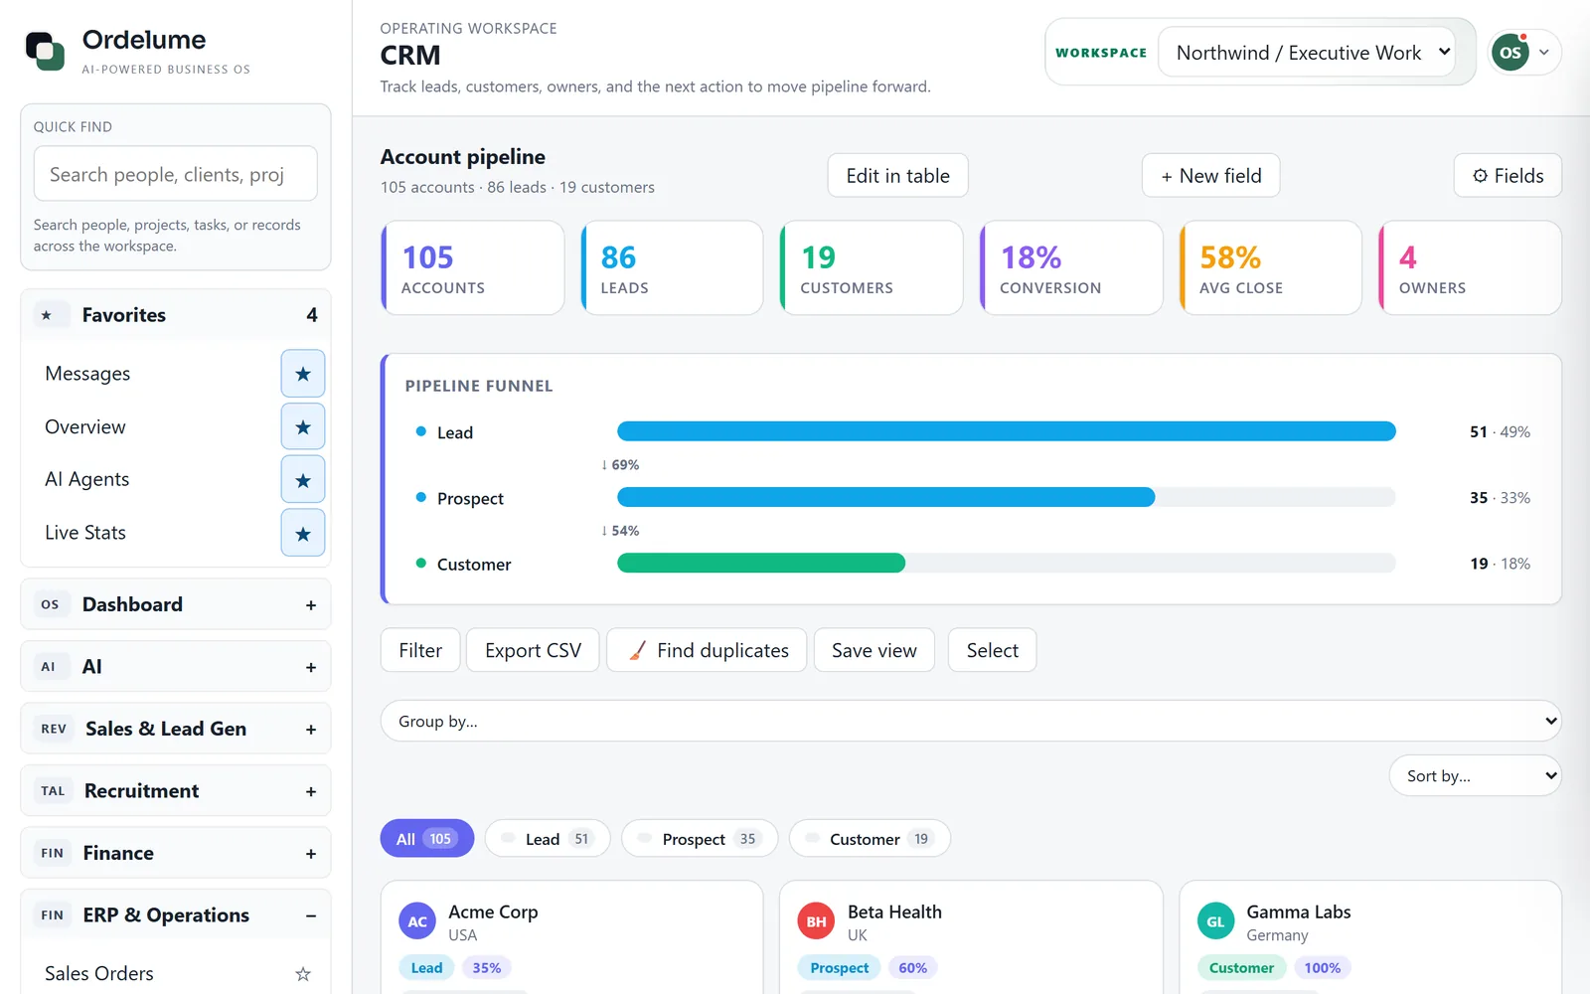Viewport: 1590px width, 994px height.
Task: Open the user menu chevron
Action: click(x=1544, y=53)
